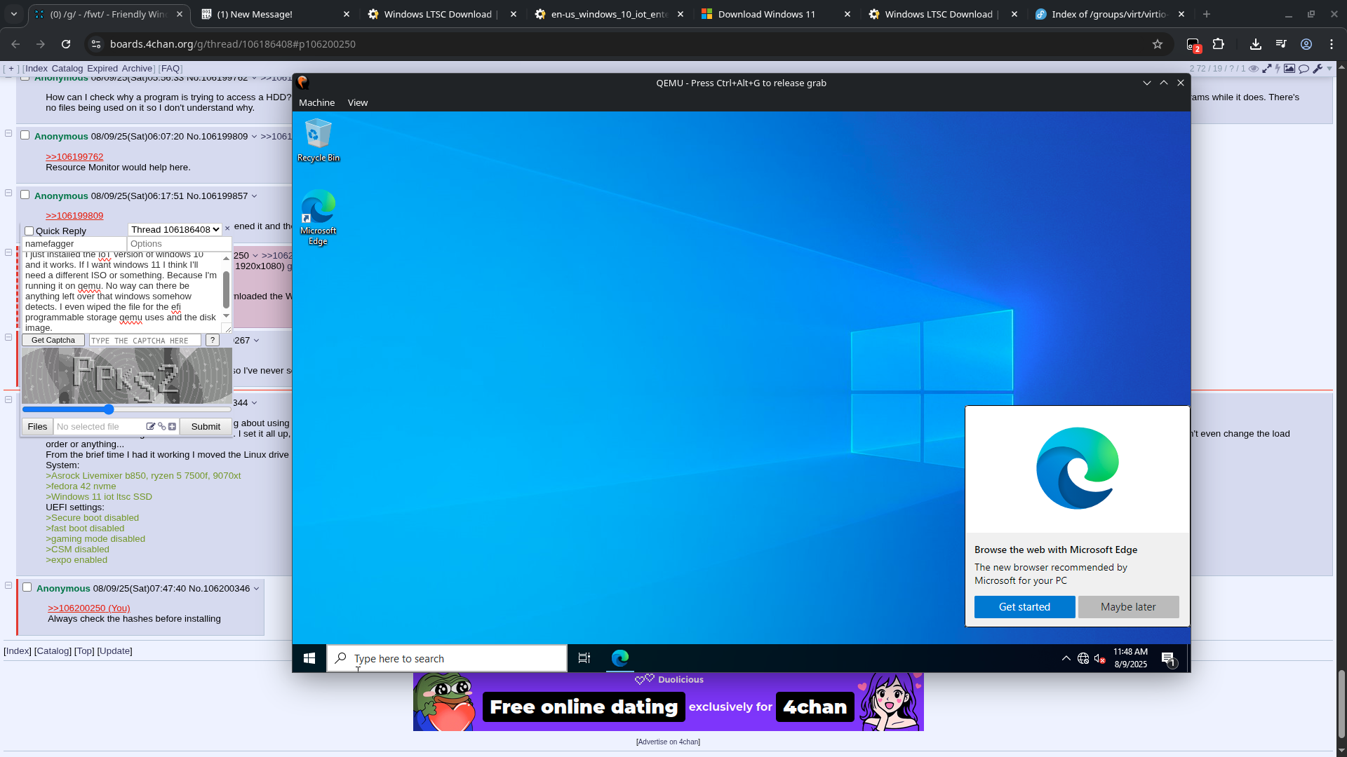This screenshot has width=1347, height=757.
Task: Toggle the Quick Reply checkbox
Action: point(29,231)
